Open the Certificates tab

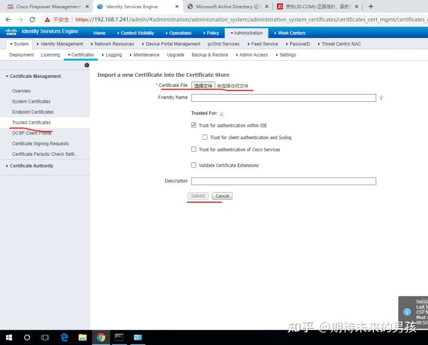tap(81, 55)
